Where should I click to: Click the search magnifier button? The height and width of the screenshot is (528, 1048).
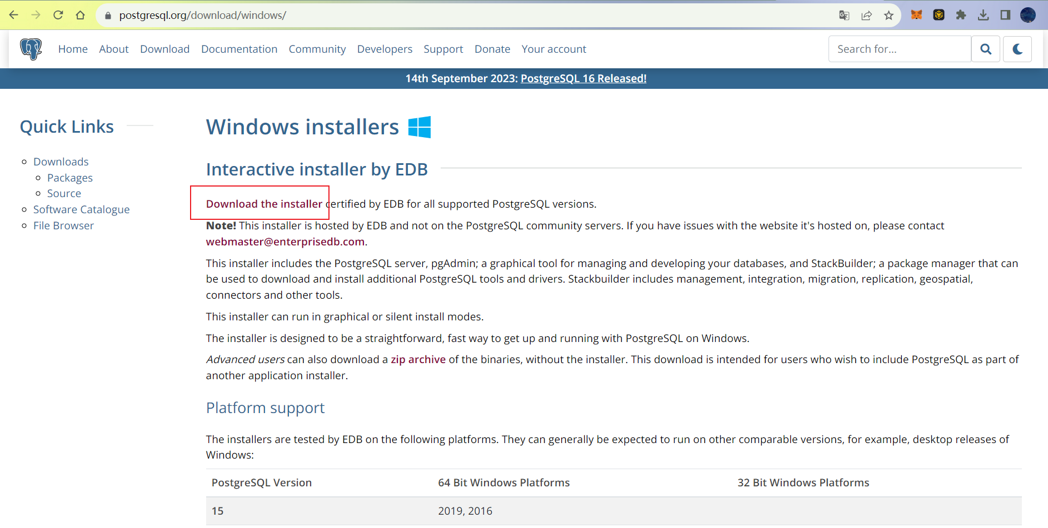(x=986, y=49)
